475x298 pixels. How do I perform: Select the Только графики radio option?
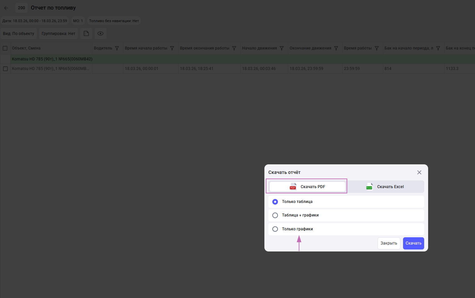point(275,229)
